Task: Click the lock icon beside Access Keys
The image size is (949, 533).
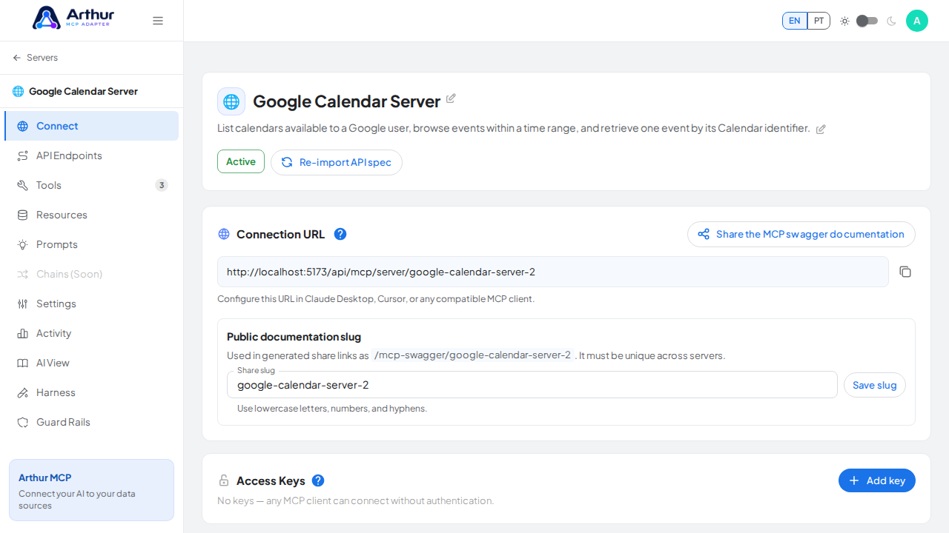Action: point(224,480)
